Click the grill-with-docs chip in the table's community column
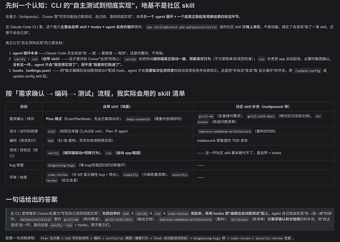 coord(261,116)
